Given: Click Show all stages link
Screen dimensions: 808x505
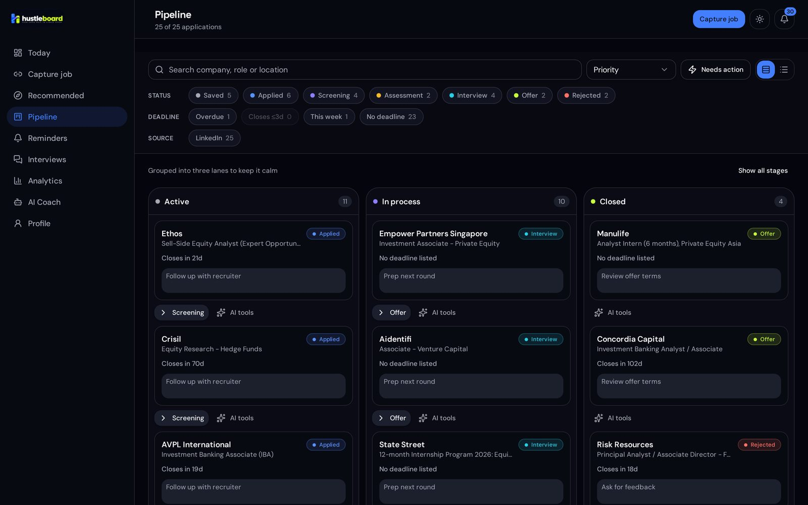Looking at the screenshot, I should pyautogui.click(x=763, y=171).
